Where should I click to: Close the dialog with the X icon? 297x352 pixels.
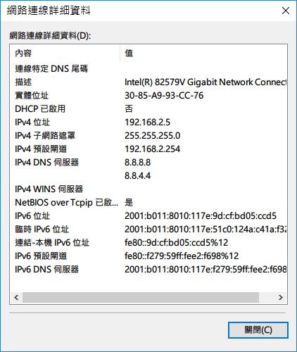[x=286, y=11]
